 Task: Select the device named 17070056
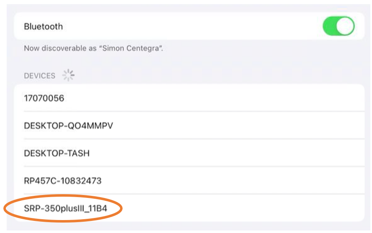(44, 98)
